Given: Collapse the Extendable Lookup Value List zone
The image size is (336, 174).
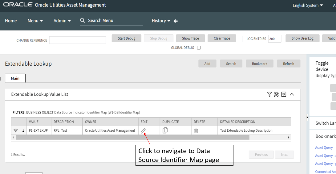Looking at the screenshot, I should [x=292, y=94].
